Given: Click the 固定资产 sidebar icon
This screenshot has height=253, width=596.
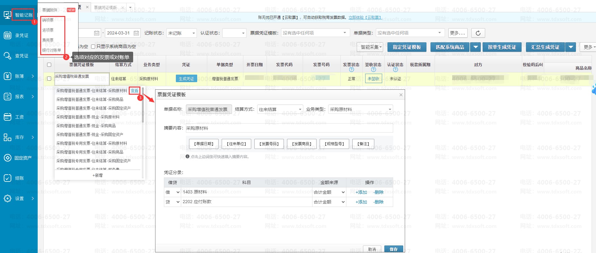Looking at the screenshot, I should [8, 158].
